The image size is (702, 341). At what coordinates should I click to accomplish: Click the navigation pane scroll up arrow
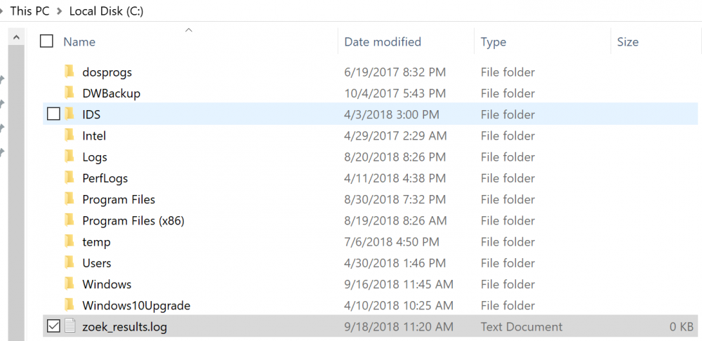(16, 38)
